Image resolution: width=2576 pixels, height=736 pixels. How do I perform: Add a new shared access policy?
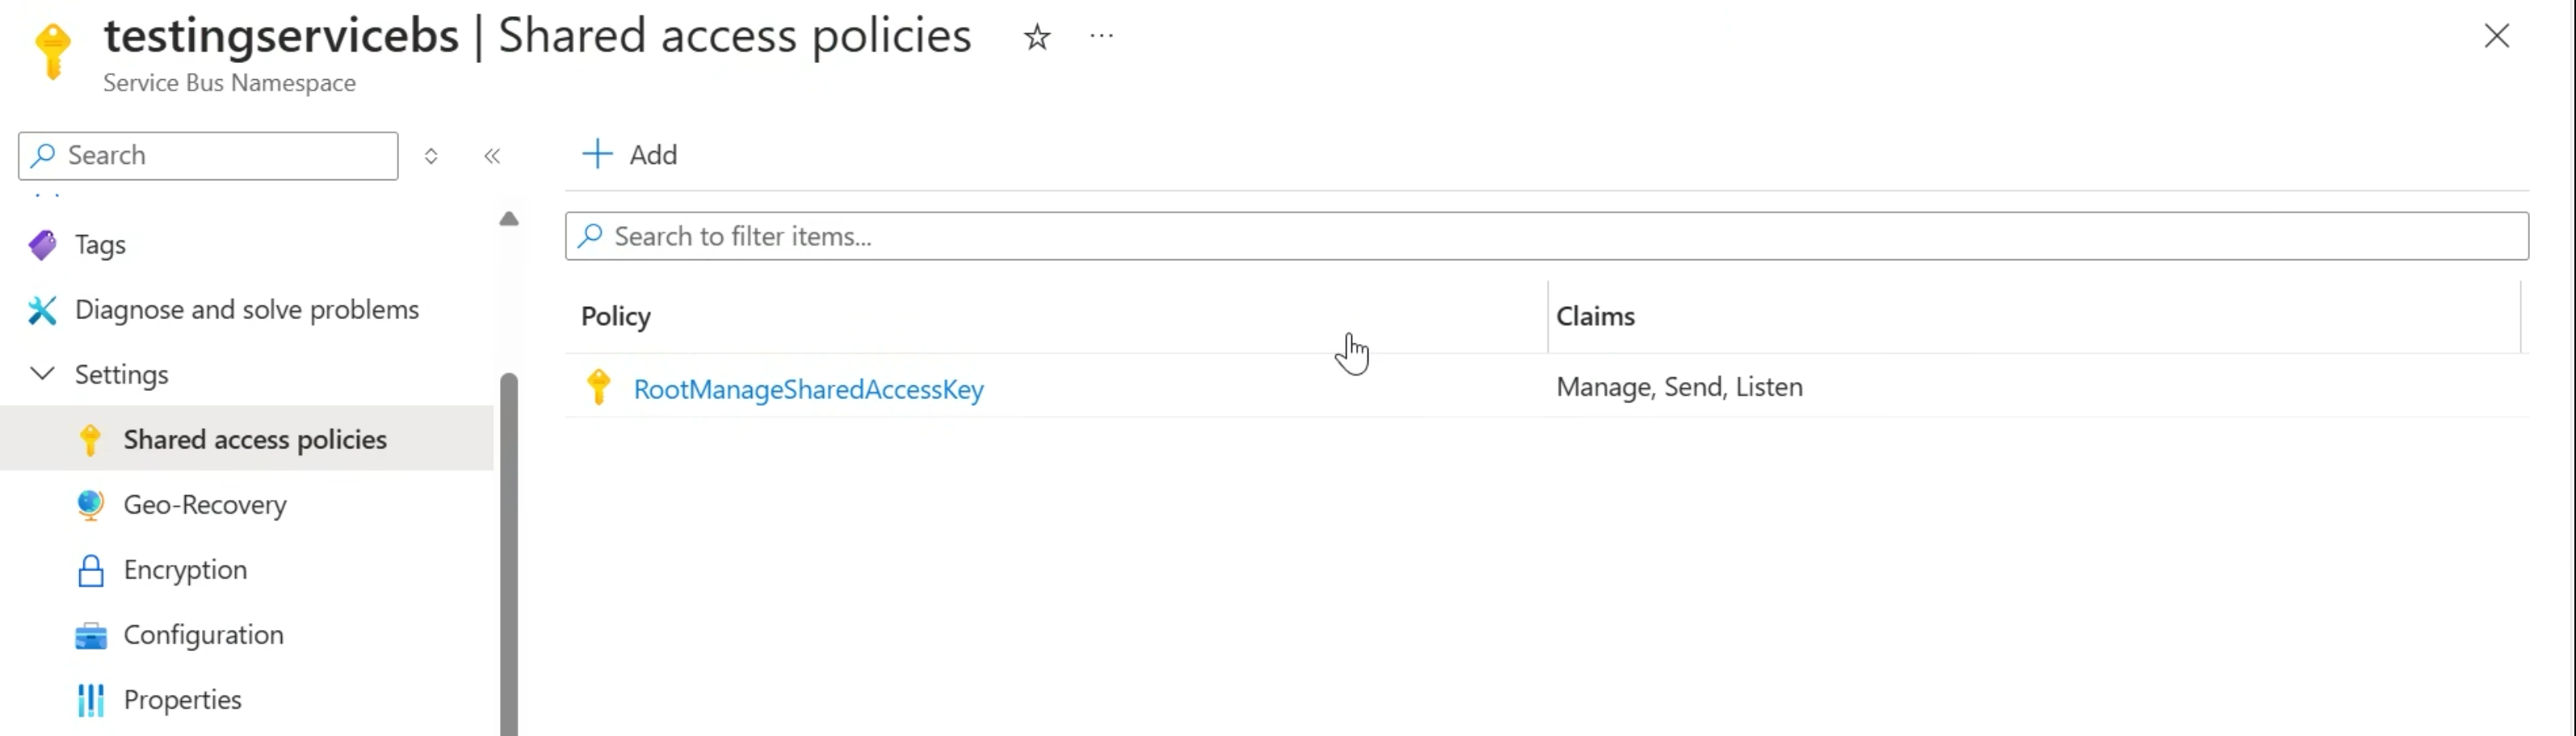630,155
